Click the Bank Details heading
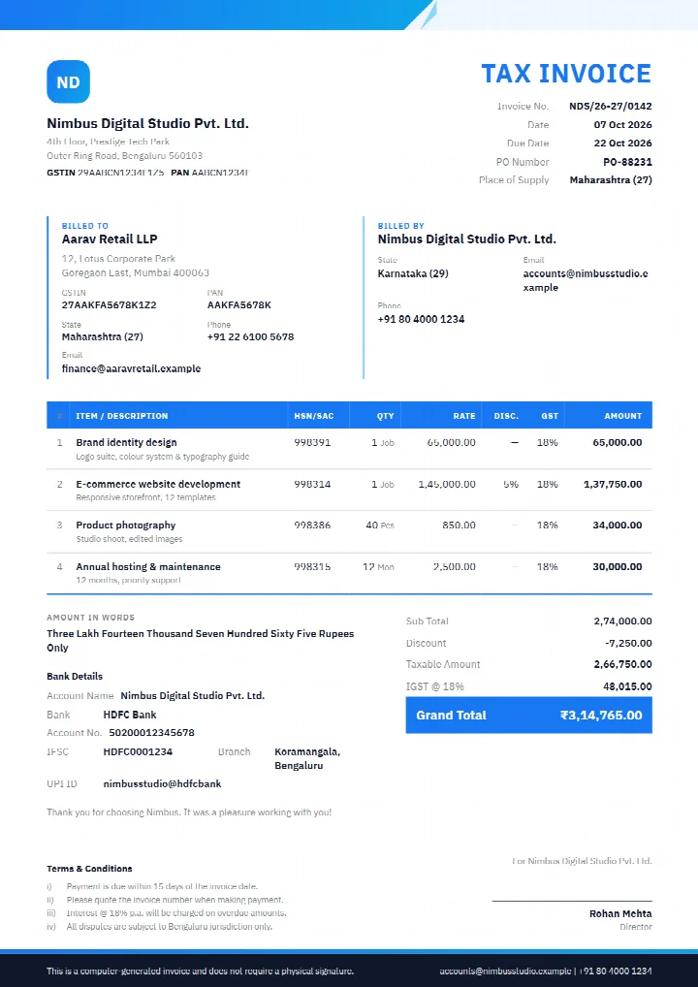Image resolution: width=698 pixels, height=987 pixels. tap(75, 676)
